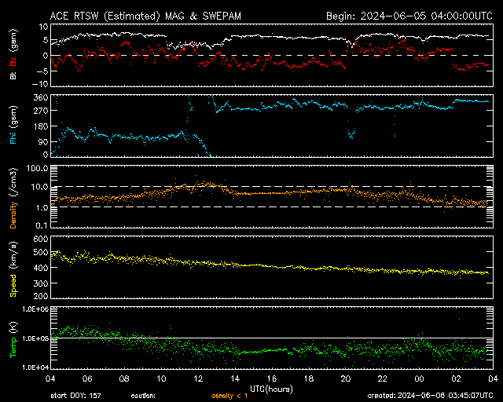Click the "Begin: 2024-06-05 04:00:00UTC" header text
This screenshot has width=503, height=402.
409,16
